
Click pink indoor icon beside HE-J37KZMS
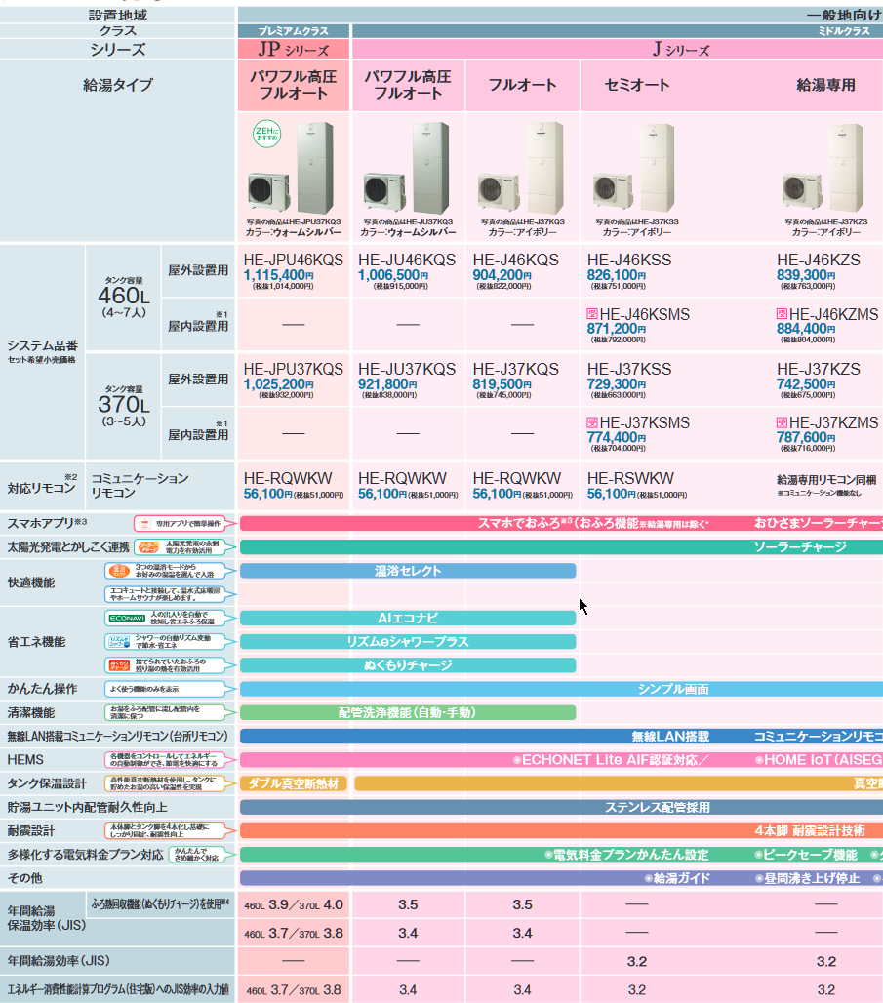[x=782, y=422]
